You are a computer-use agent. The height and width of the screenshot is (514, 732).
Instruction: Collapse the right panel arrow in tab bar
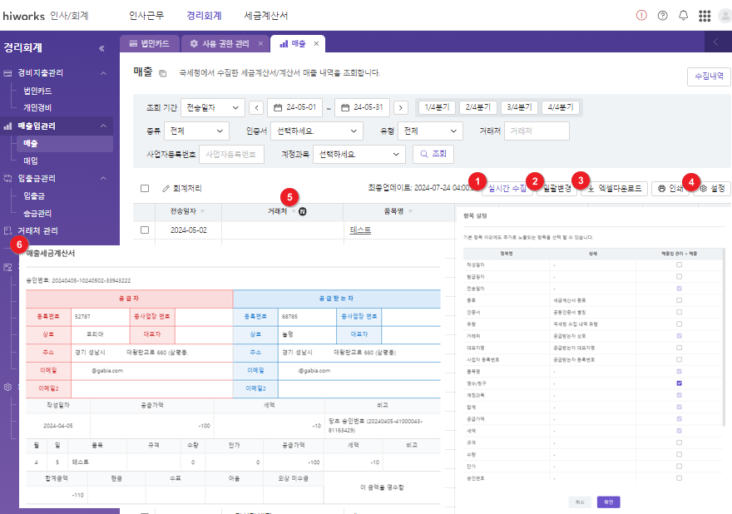pos(715,42)
